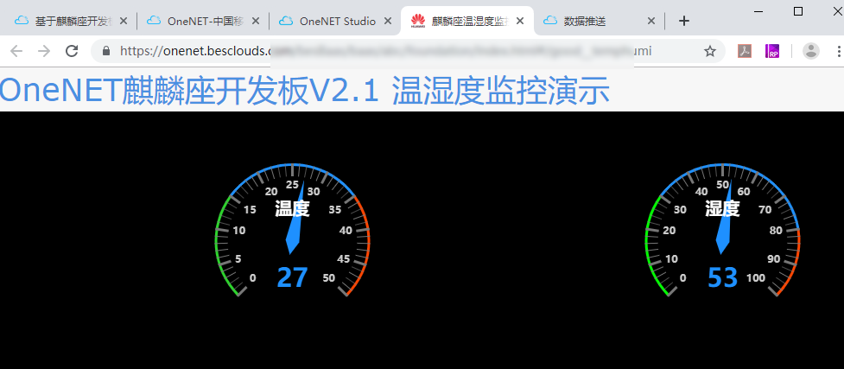Image resolution: width=844 pixels, height=369 pixels.
Task: Click the padlock site security icon
Action: tap(106, 52)
